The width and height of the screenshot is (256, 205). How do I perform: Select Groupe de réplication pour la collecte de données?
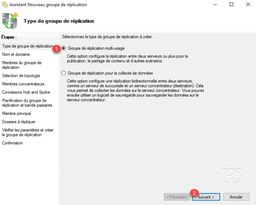[63, 73]
